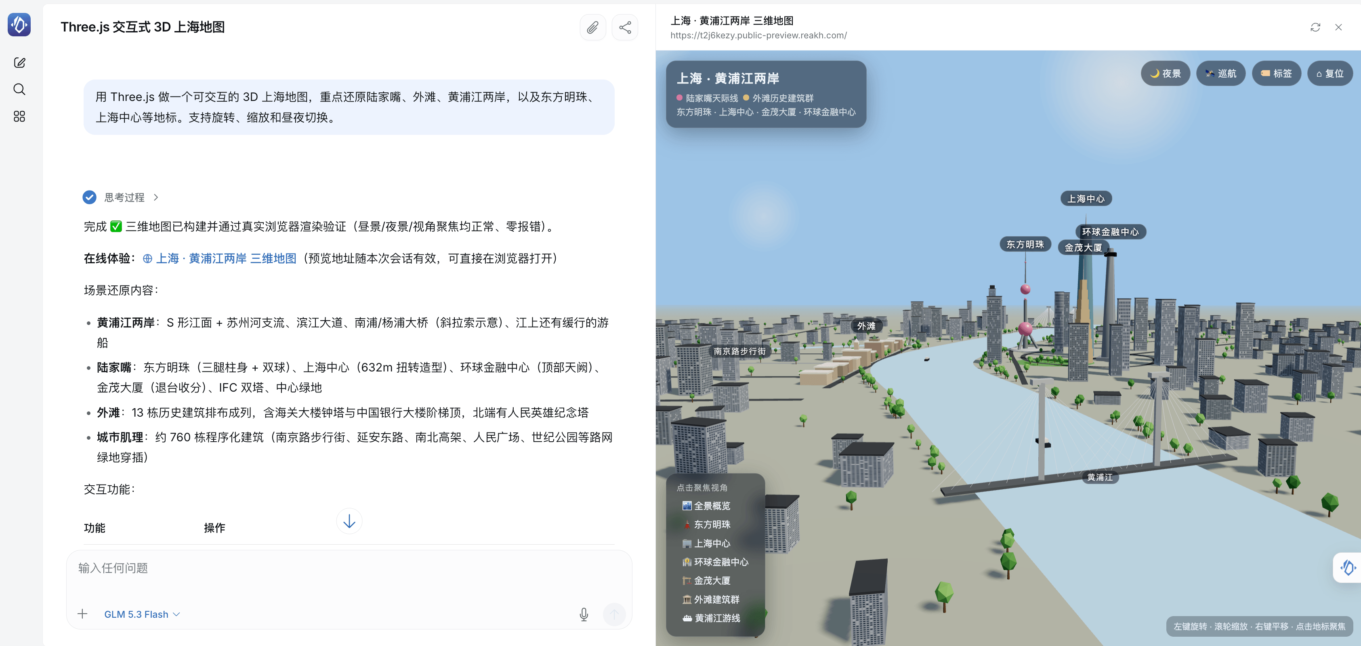Click the 南京路步行街 map label
Screen dimensions: 1361x646
coord(740,351)
